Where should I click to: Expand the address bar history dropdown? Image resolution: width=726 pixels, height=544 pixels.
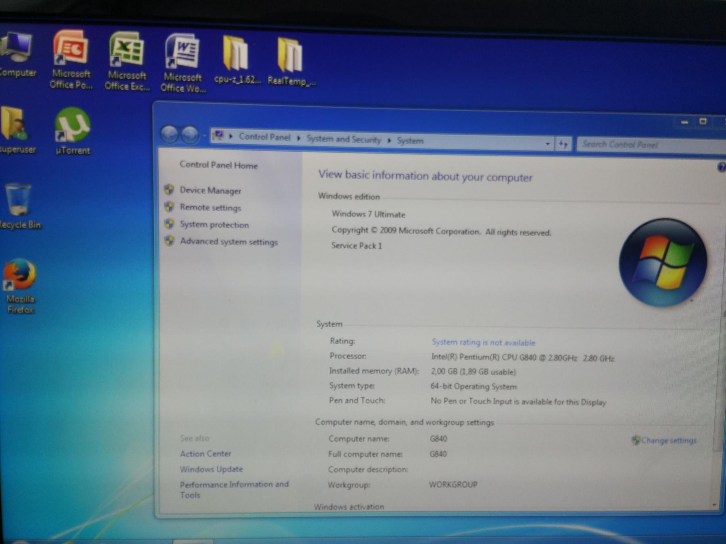tap(547, 143)
